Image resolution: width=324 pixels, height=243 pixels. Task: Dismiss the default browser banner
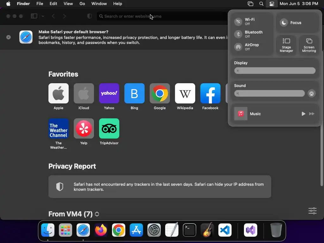(9, 37)
